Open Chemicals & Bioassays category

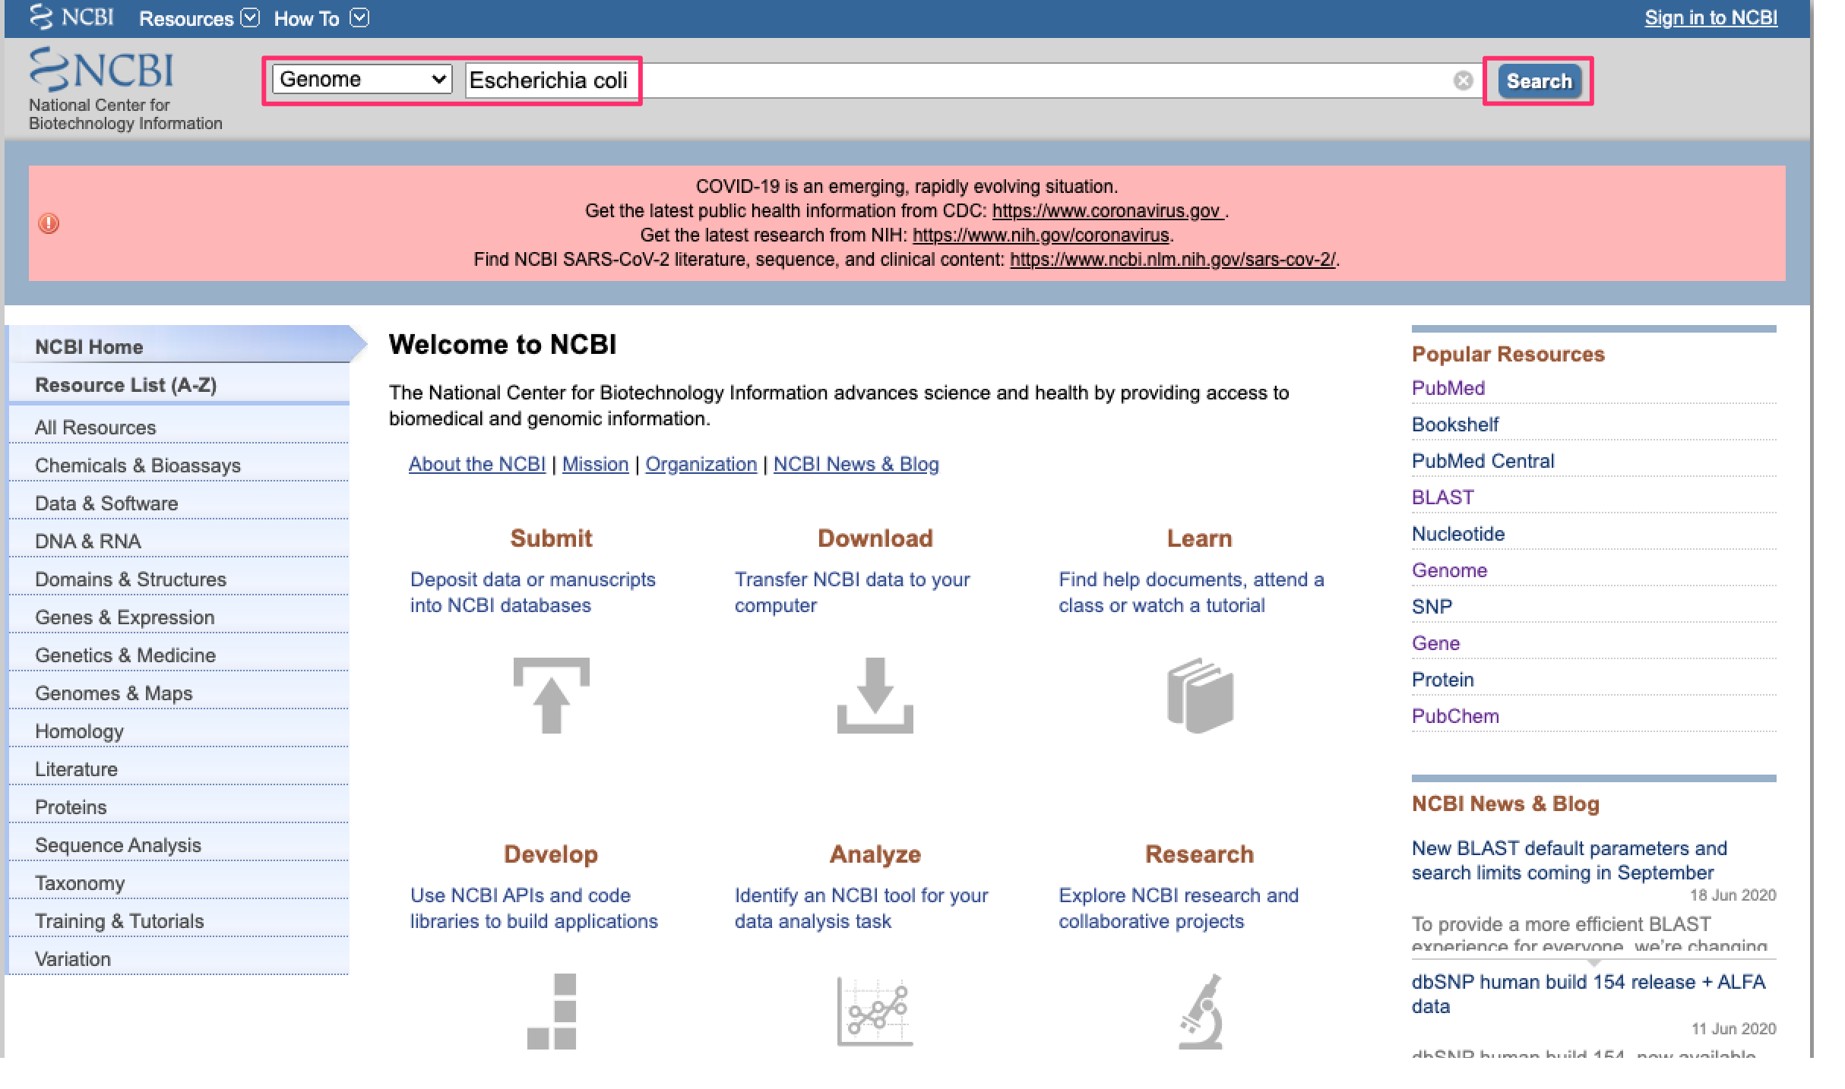click(x=179, y=465)
